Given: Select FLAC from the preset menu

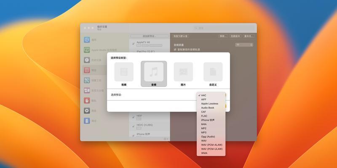Looking at the screenshot, I should click(211, 116).
